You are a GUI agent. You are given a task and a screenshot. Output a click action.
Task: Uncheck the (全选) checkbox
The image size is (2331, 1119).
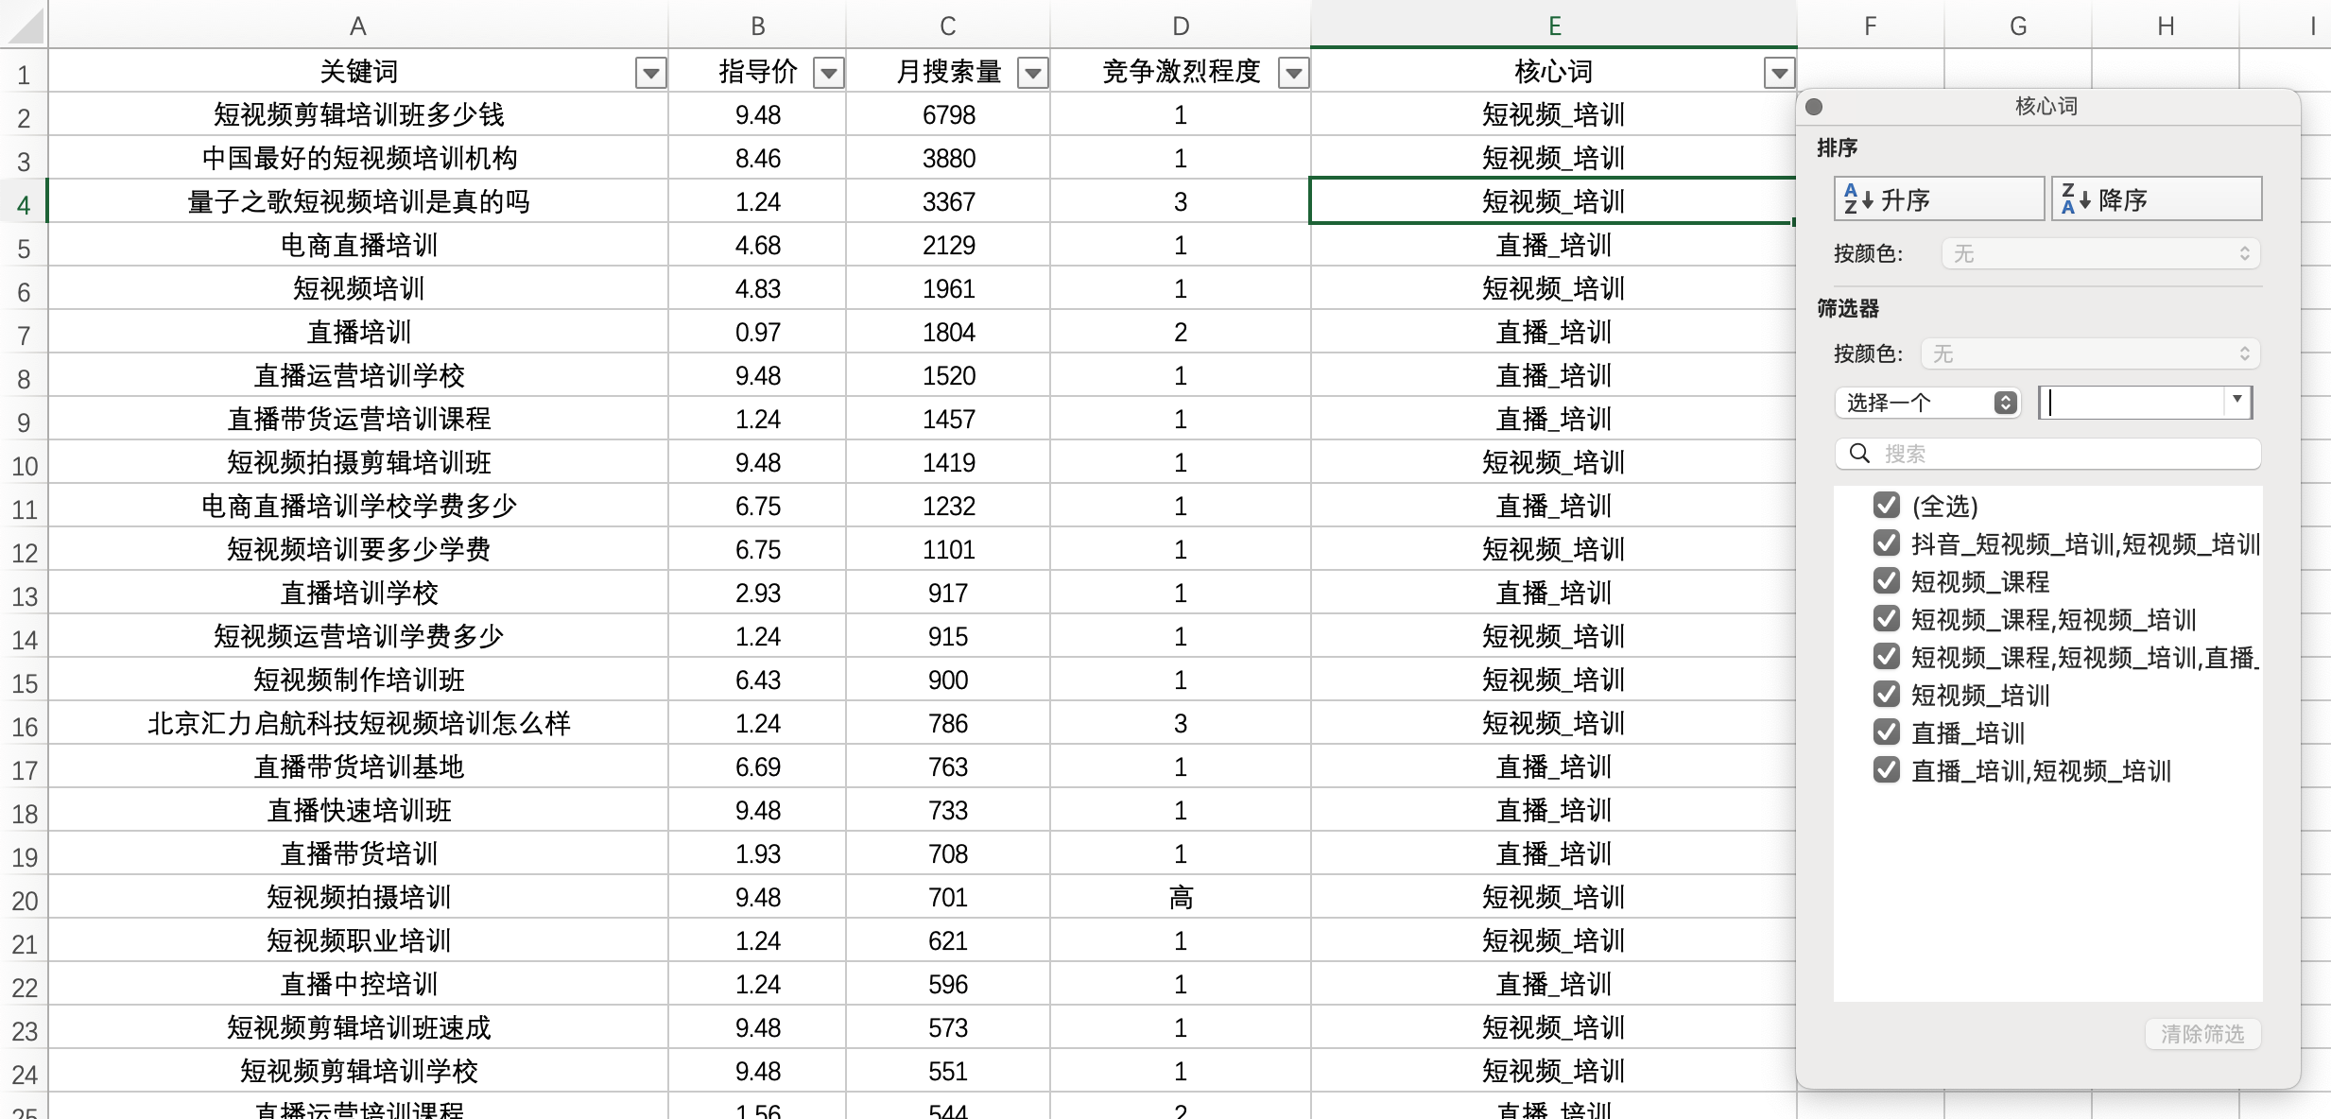(x=1886, y=506)
